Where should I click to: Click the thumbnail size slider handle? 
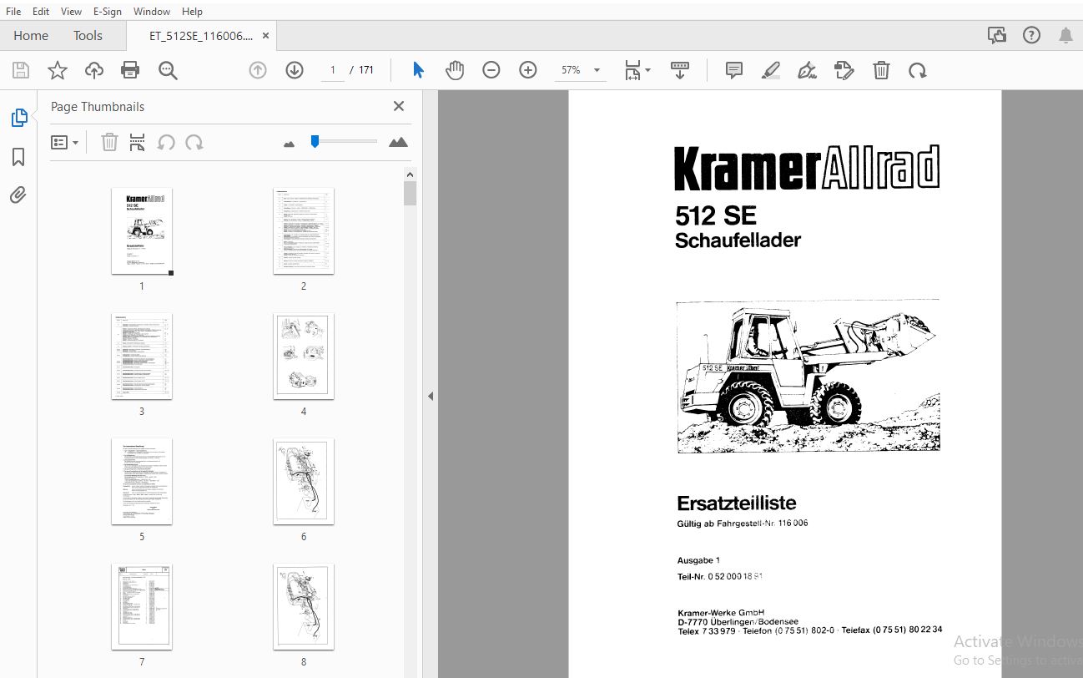click(315, 141)
